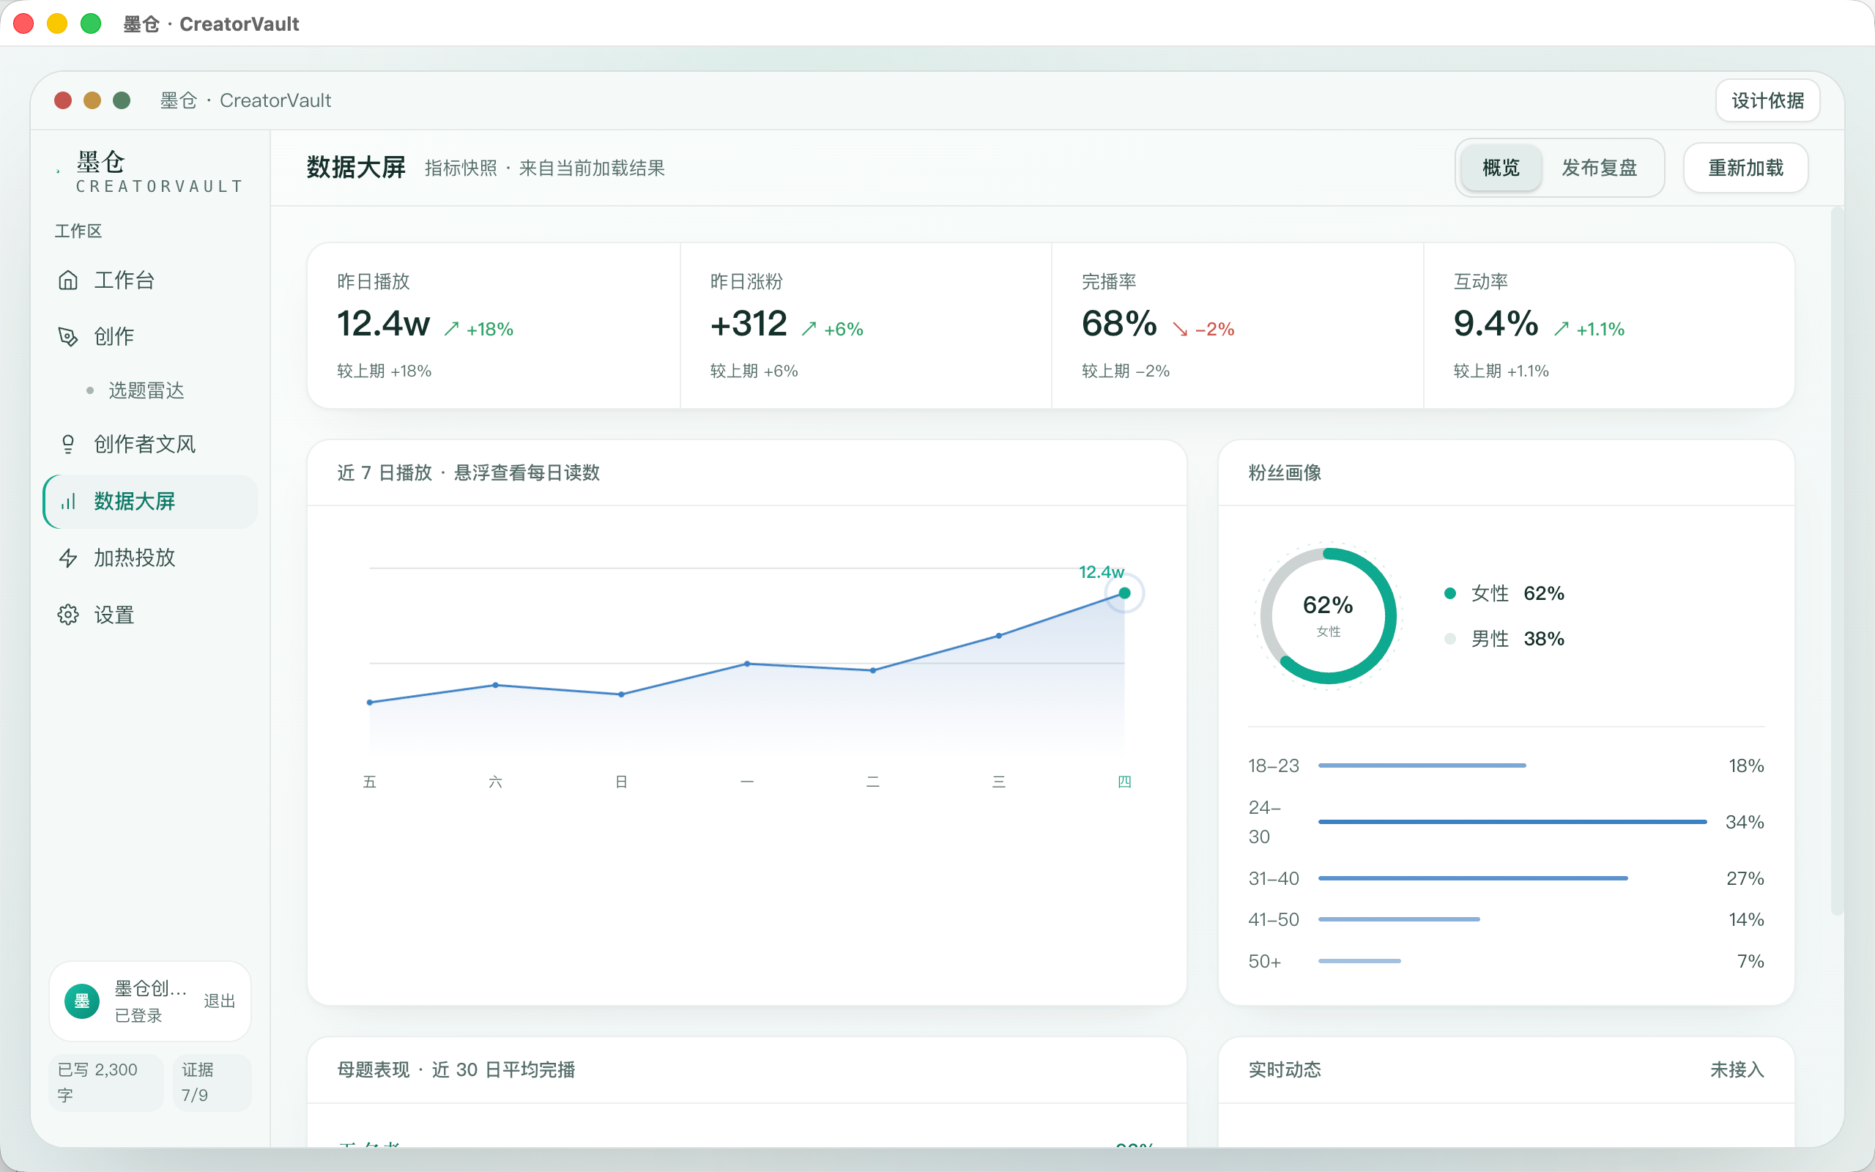Open 创作者文风 lightbulb icon
This screenshot has height=1172, width=1875.
[x=68, y=444]
